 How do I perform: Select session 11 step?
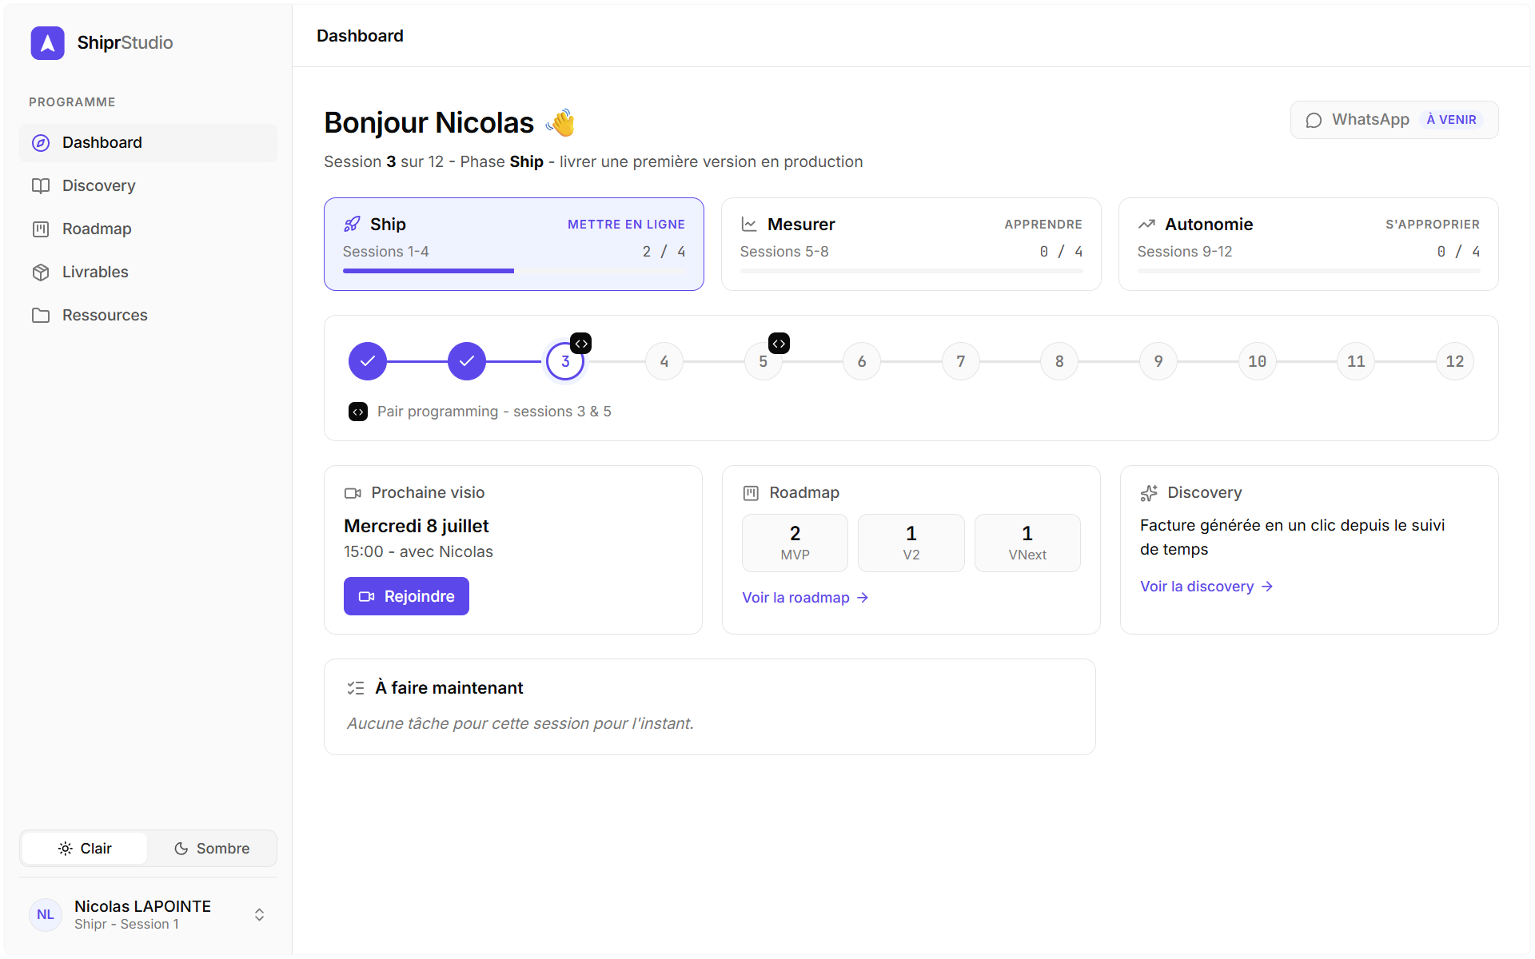tap(1356, 361)
